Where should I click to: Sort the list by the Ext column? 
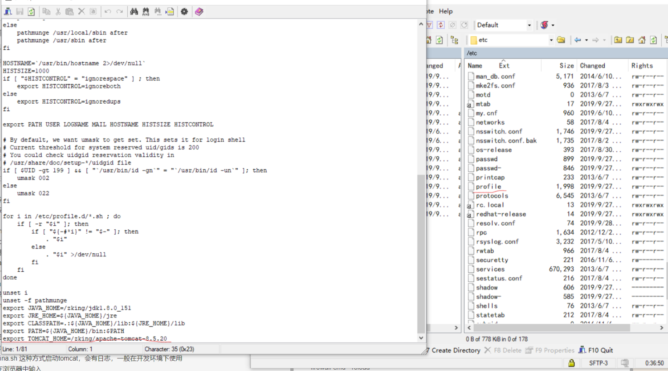click(504, 66)
